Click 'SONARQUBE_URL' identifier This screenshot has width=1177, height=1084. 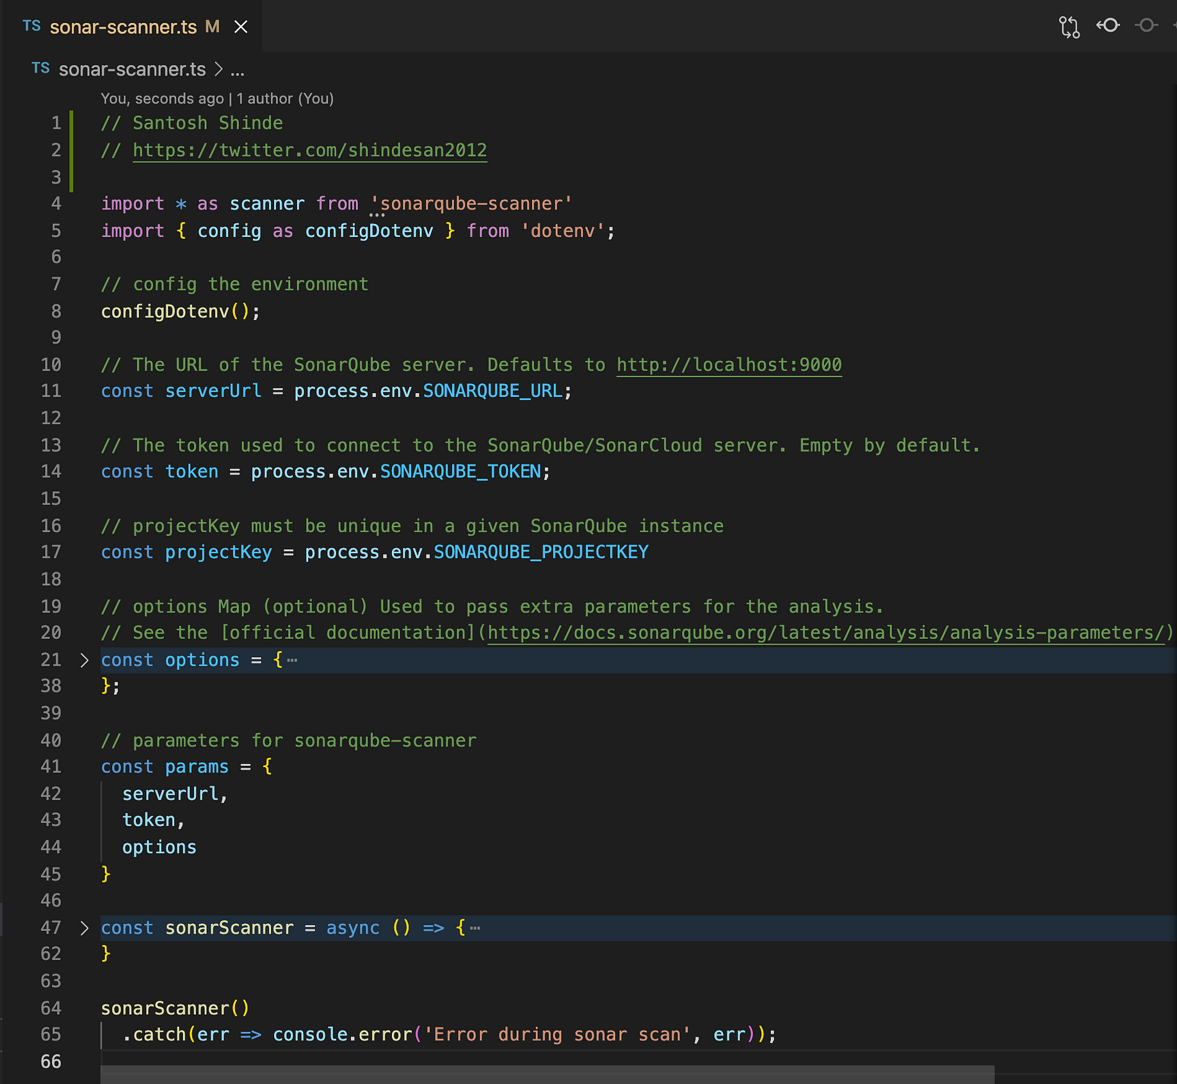(492, 391)
